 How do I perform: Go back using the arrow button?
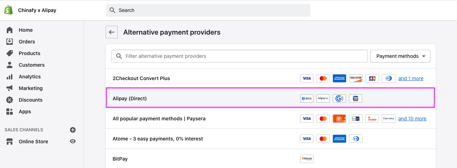pos(112,32)
